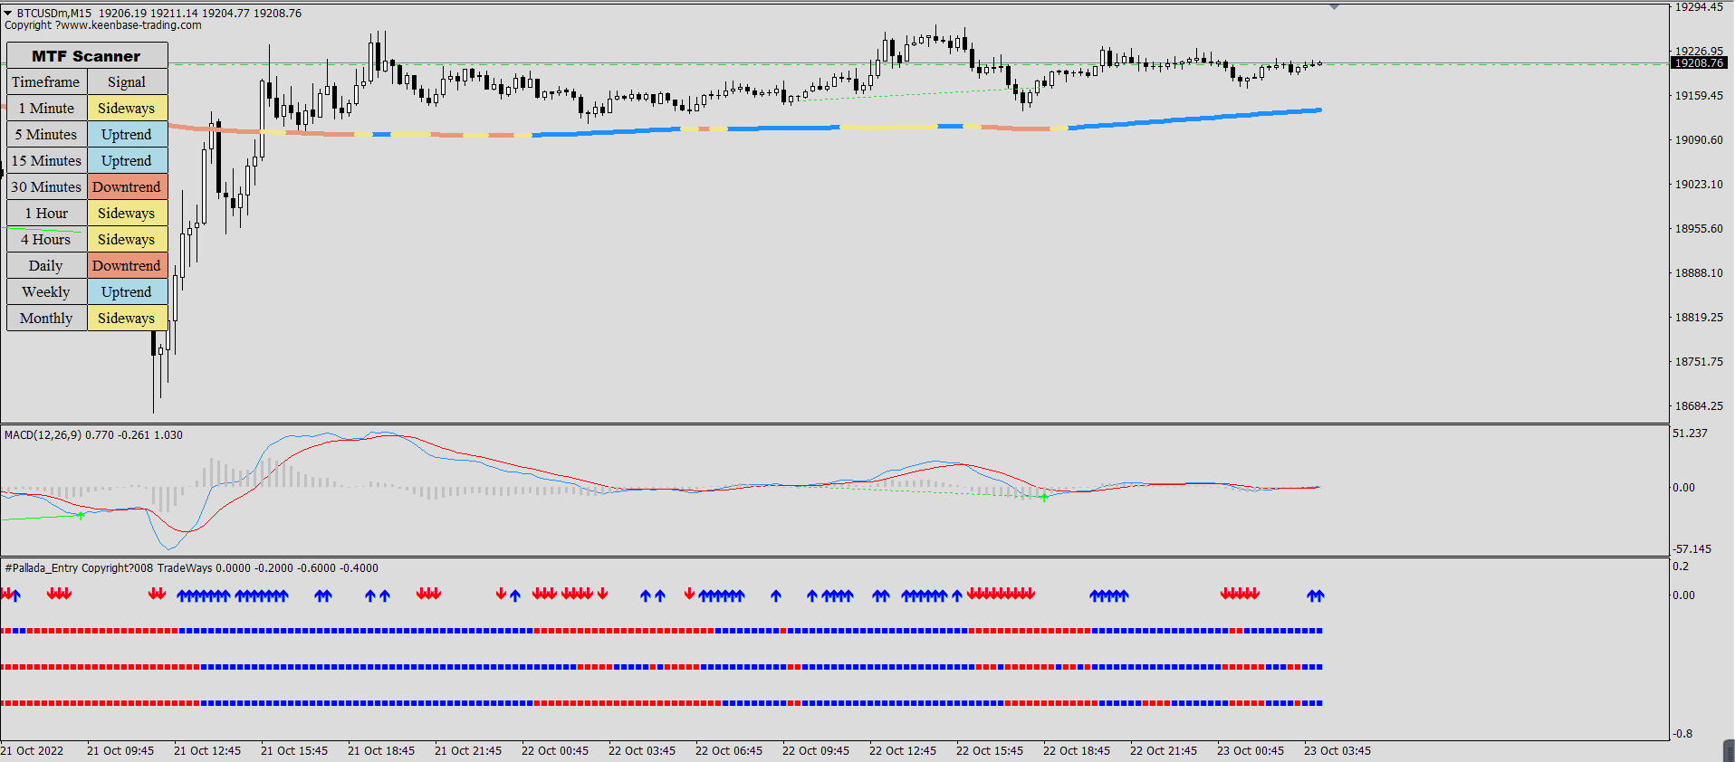Open the dropdown arrow beside BTCUSDm,M15
This screenshot has width=1735, height=762.
[x=8, y=14]
